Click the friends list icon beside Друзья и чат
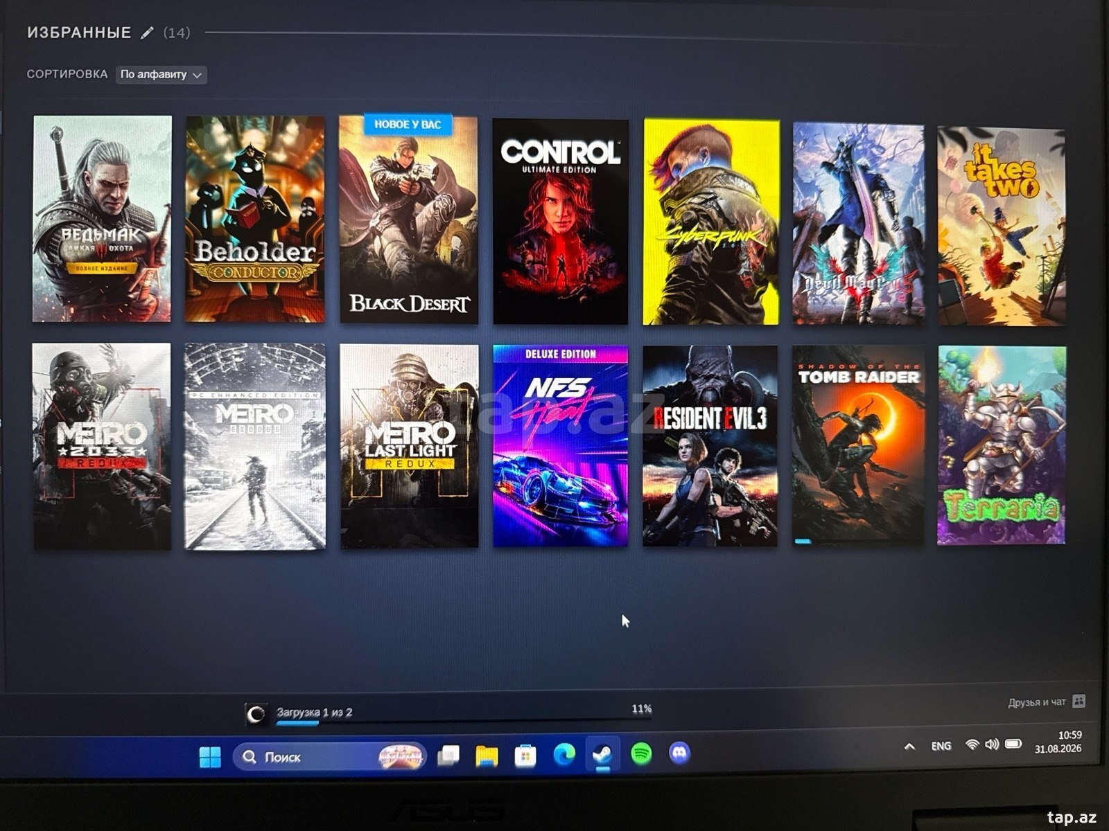Image resolution: width=1109 pixels, height=831 pixels. (1079, 702)
